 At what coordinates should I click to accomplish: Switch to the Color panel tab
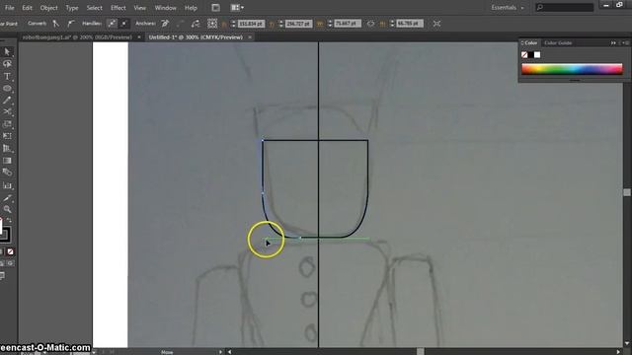pos(530,42)
